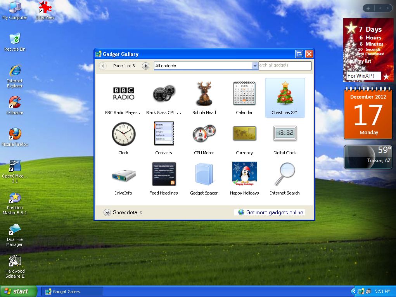Click the CCleaner desktop shortcut
The height and width of the screenshot is (297, 396).
point(15,106)
